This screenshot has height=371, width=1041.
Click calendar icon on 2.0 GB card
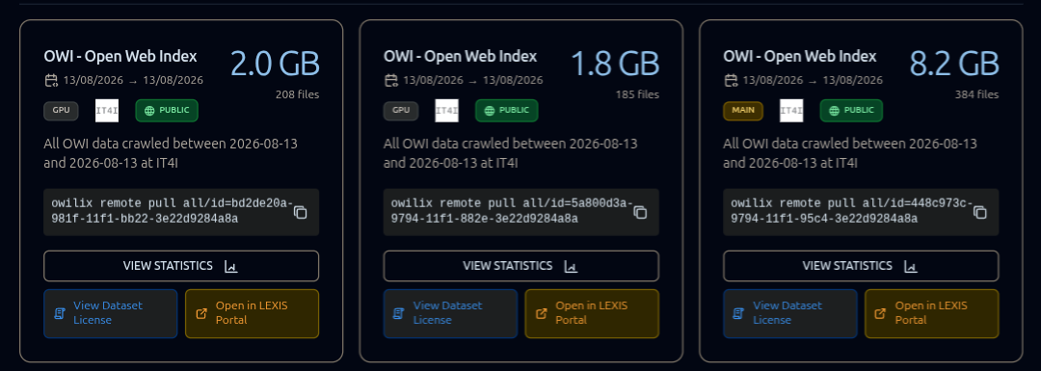51,81
